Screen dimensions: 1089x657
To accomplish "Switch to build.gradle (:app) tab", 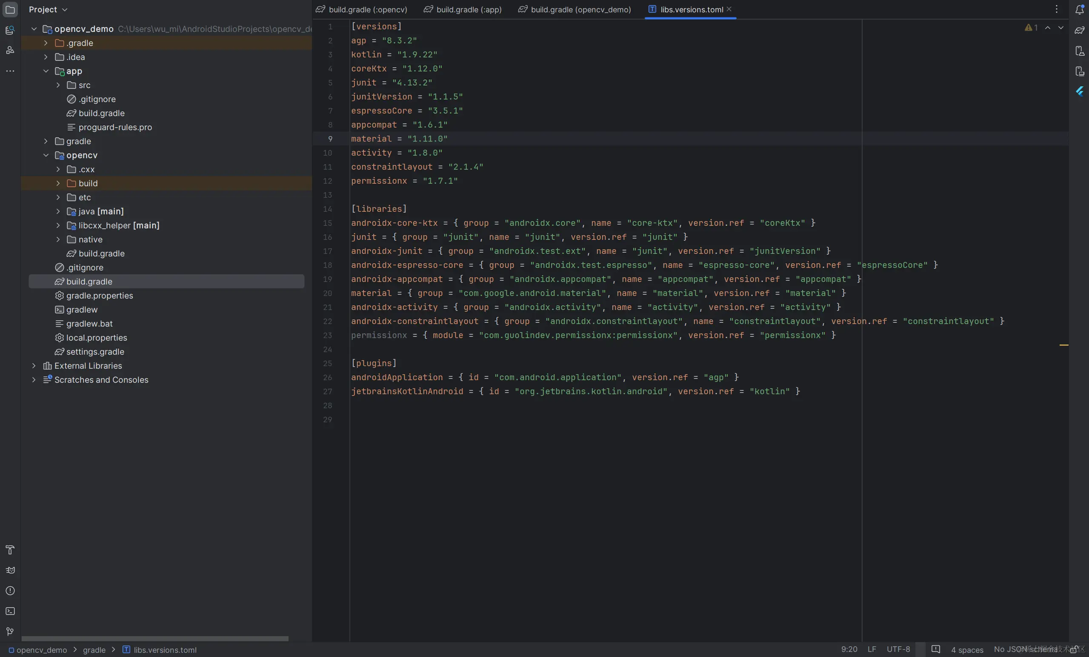I will 463,9.
